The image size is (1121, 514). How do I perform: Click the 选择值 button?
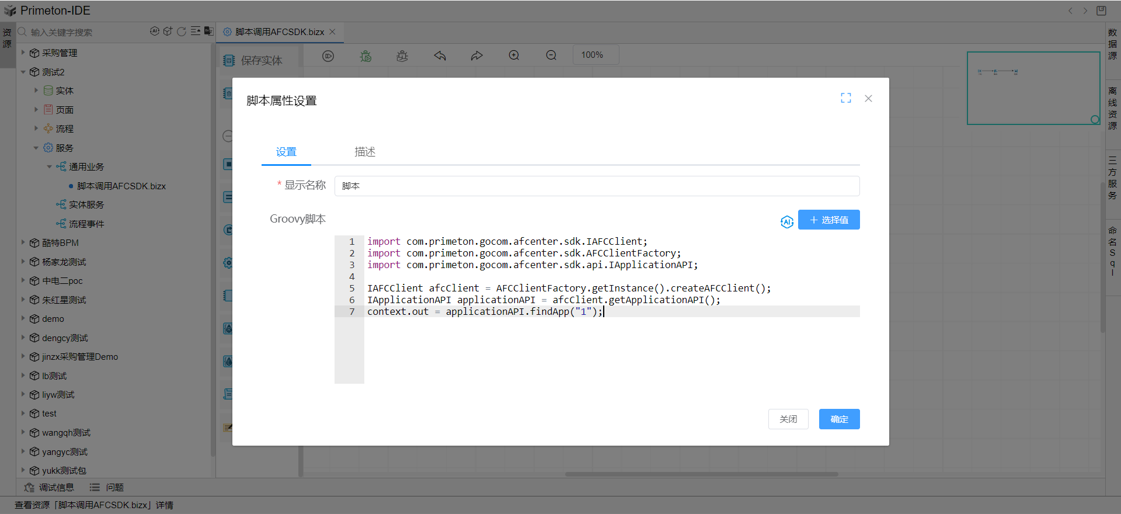point(828,220)
